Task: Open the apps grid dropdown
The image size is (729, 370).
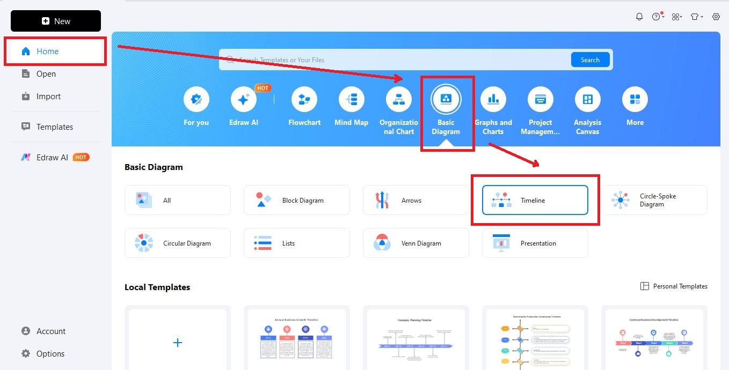Action: [x=676, y=17]
